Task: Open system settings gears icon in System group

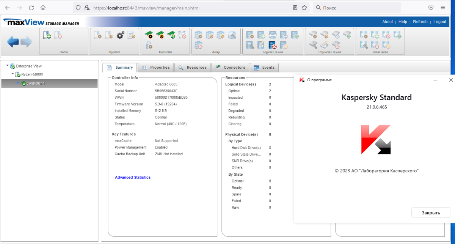Action: (x=120, y=36)
